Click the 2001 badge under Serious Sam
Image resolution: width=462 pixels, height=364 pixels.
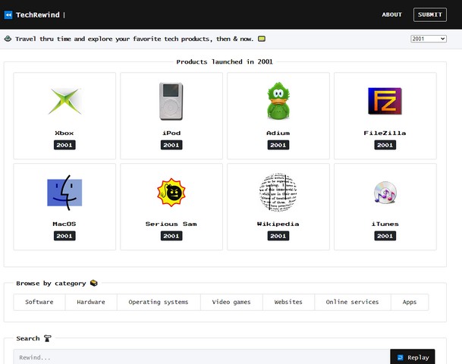[x=171, y=236]
